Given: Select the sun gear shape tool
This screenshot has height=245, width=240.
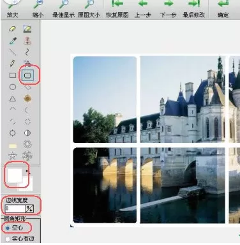Looking at the screenshot, I should coord(13,133).
